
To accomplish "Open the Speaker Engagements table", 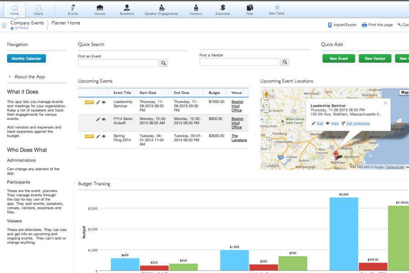I will pyautogui.click(x=161, y=9).
